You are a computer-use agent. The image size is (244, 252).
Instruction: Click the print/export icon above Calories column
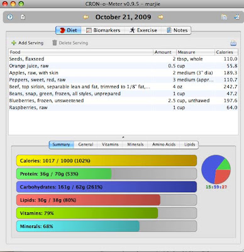pos(233,43)
